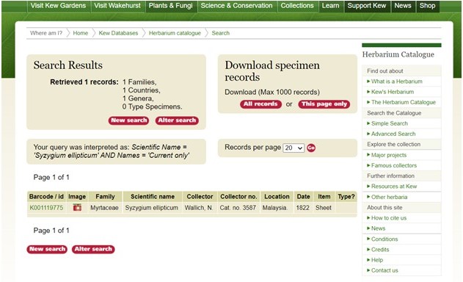Open the Records per page dropdown
This screenshot has width=463, height=282.
click(x=294, y=148)
